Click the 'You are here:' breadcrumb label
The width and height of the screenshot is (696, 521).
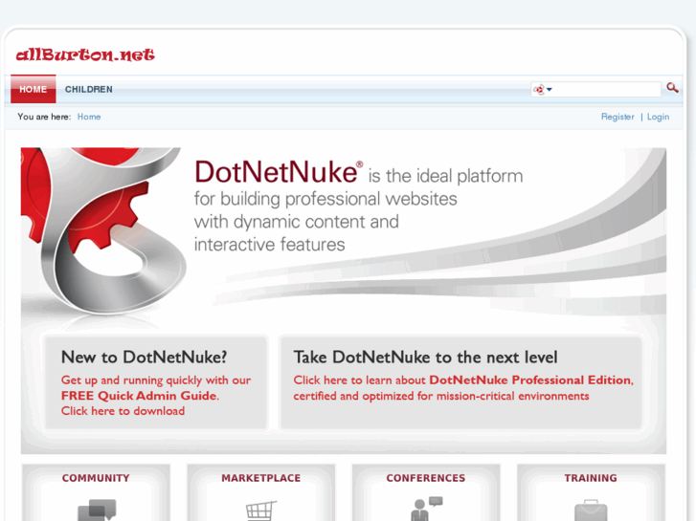pyautogui.click(x=44, y=117)
